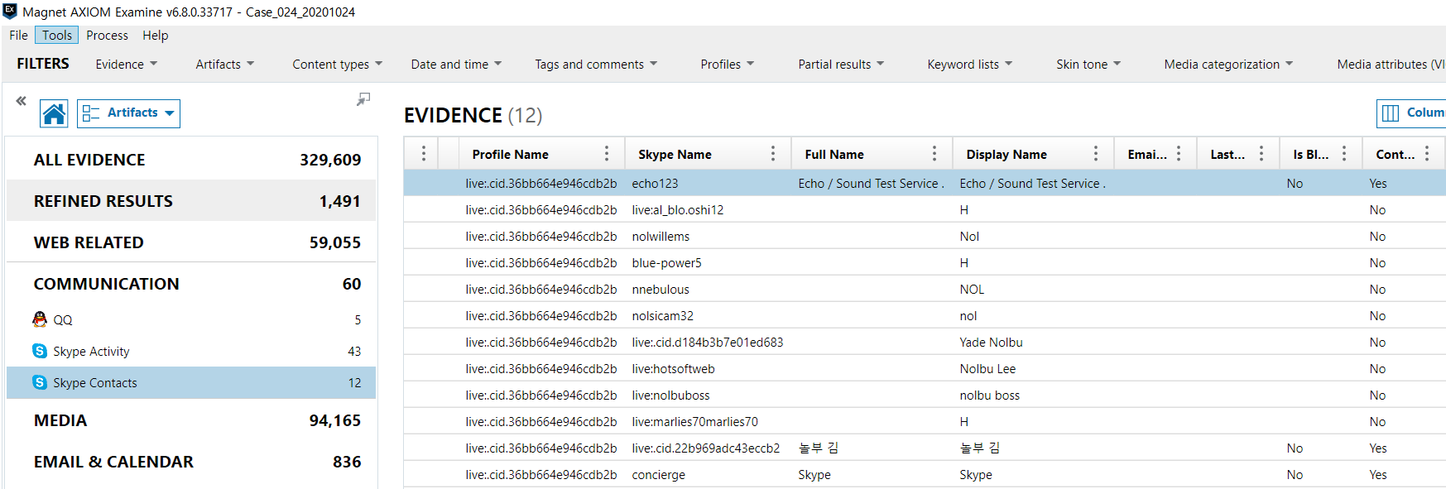Select the live:nolbuboss row

tap(925, 396)
